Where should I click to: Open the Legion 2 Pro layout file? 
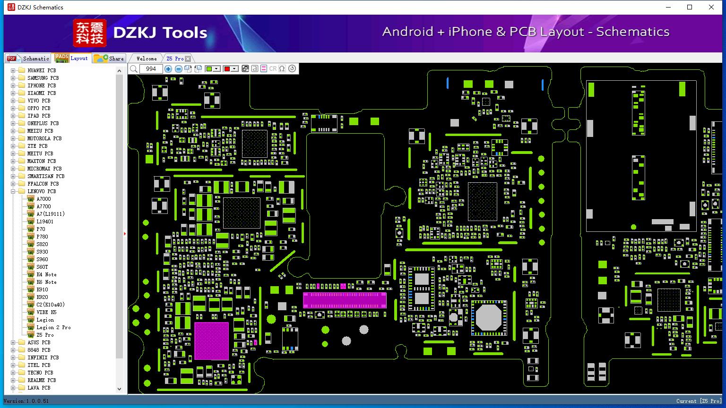click(x=53, y=327)
